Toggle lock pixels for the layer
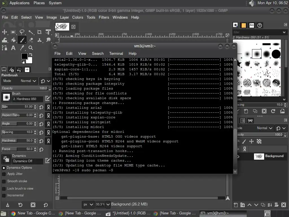This screenshot has width=289, height=217. 244,142
